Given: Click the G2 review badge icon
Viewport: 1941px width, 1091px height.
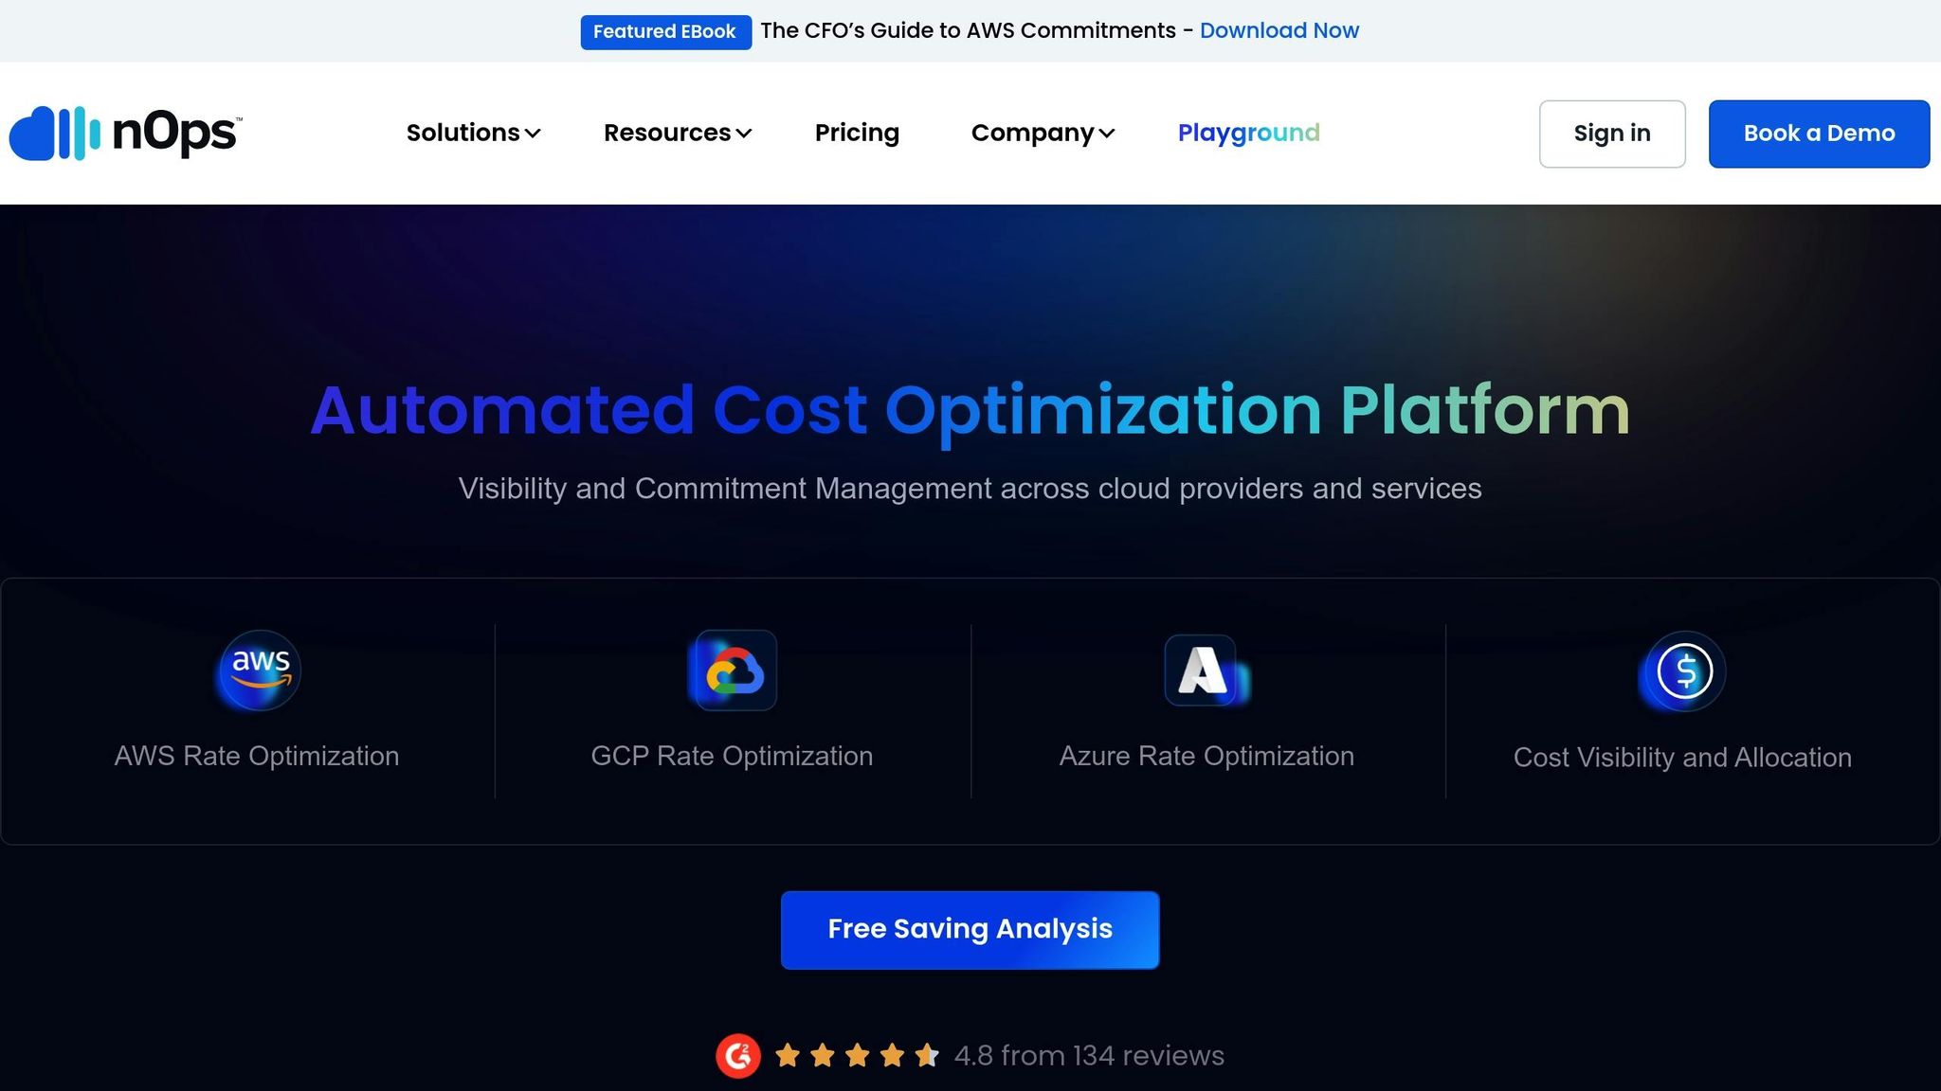Looking at the screenshot, I should [738, 1056].
